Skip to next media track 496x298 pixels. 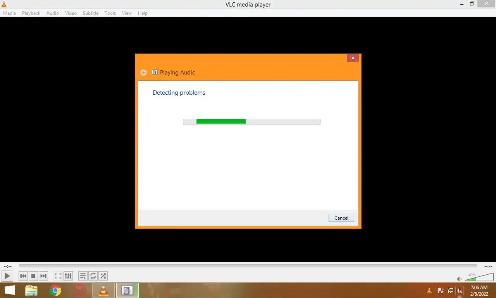click(x=43, y=276)
